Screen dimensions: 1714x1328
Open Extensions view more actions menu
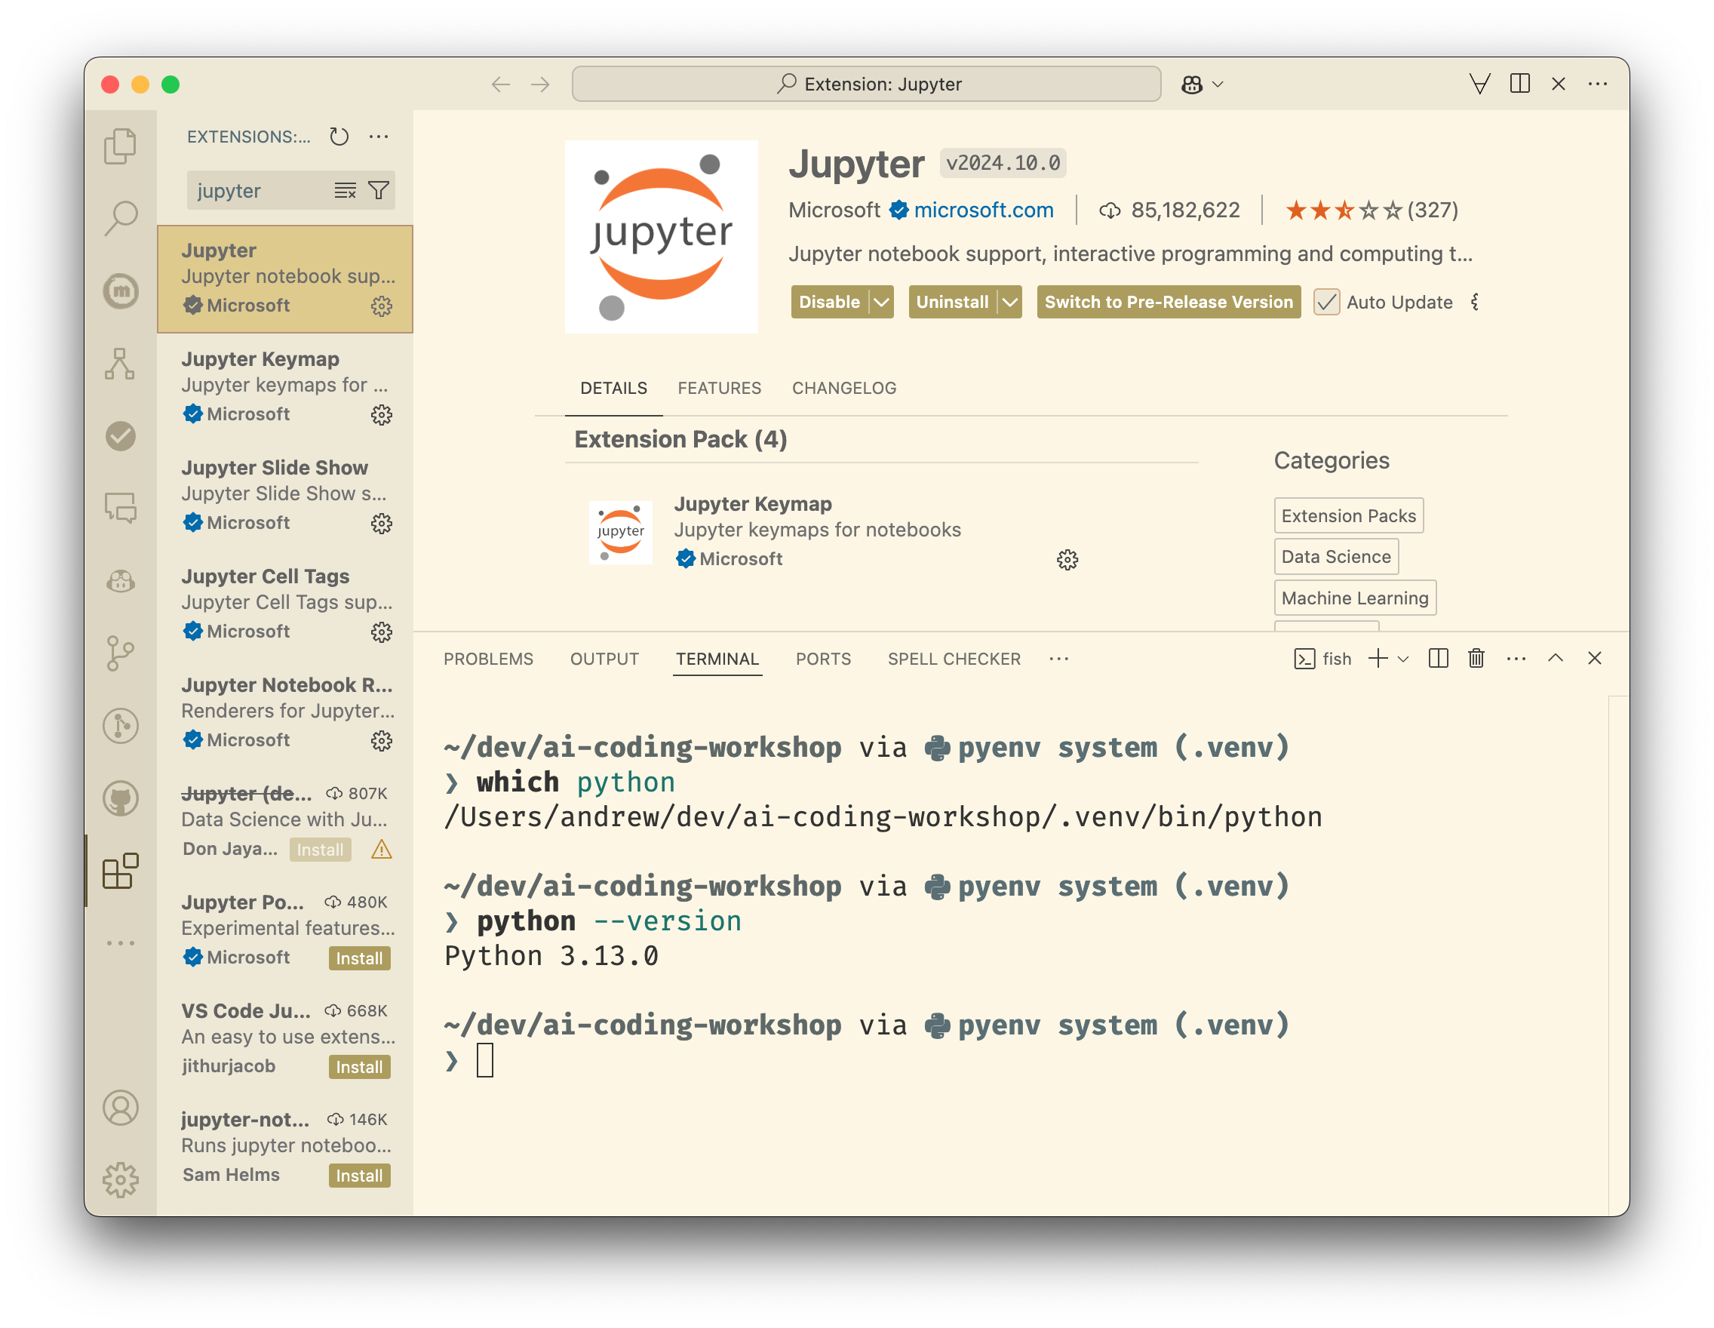379,137
